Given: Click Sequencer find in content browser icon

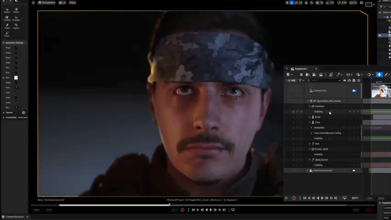Looking at the screenshot, I should click(308, 74).
